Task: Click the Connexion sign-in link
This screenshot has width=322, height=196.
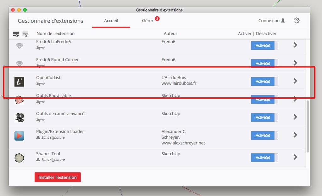Action: click(271, 21)
